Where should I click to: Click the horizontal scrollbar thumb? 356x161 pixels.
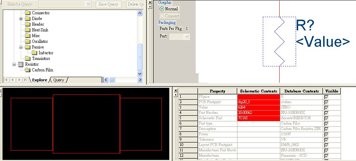coord(112,80)
